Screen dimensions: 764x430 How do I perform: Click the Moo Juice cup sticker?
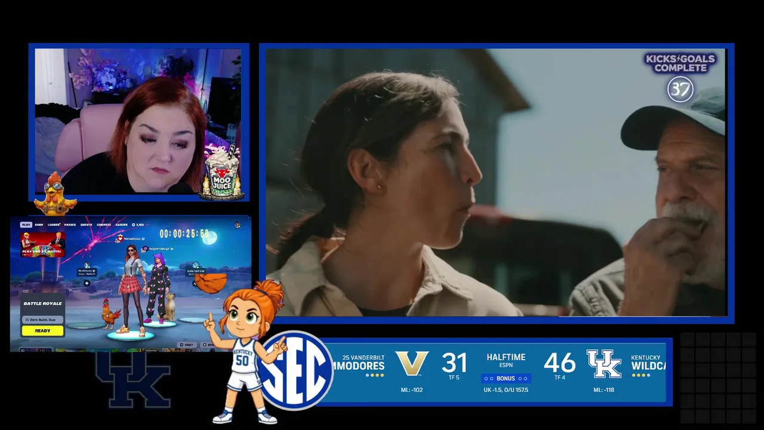point(221,172)
